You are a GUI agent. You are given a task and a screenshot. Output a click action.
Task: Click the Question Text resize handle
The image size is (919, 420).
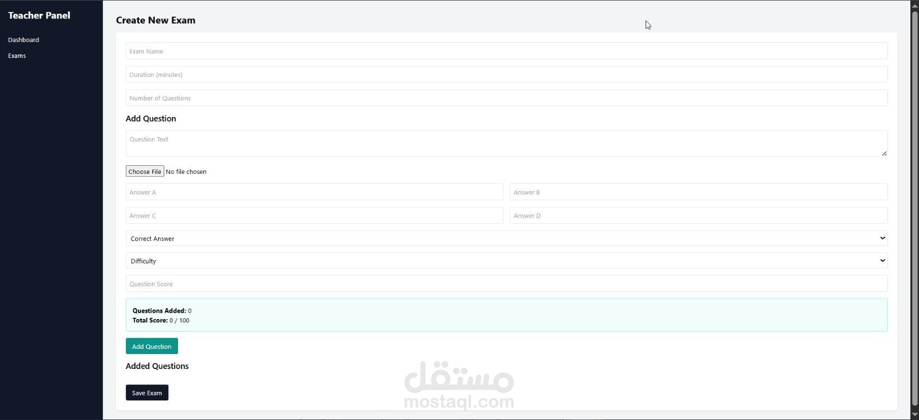884,153
